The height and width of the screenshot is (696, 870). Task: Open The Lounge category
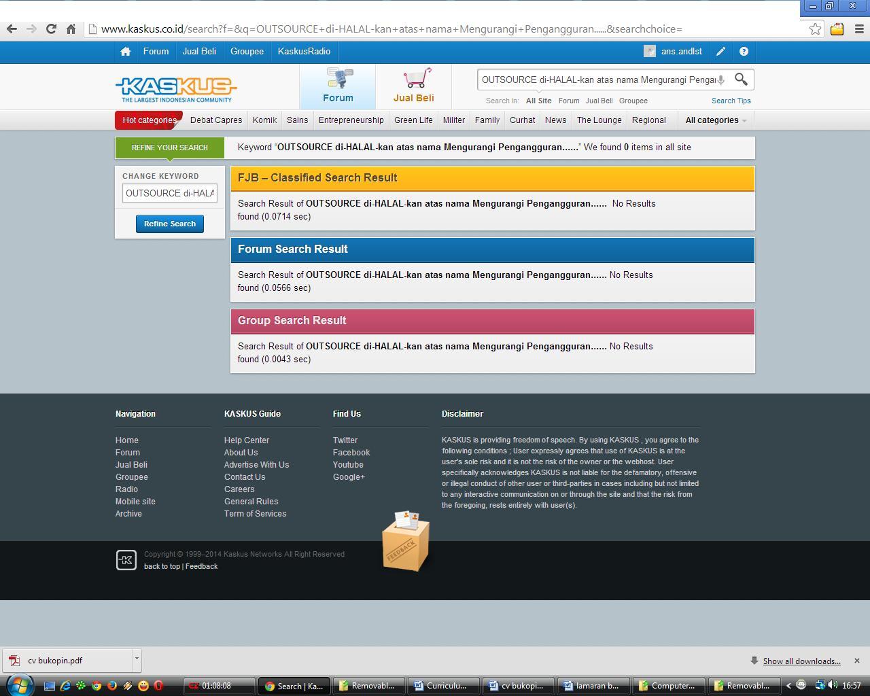[599, 120]
